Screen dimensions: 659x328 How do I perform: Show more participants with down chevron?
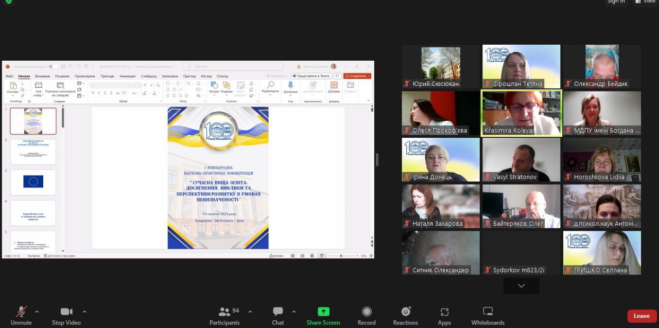522,286
